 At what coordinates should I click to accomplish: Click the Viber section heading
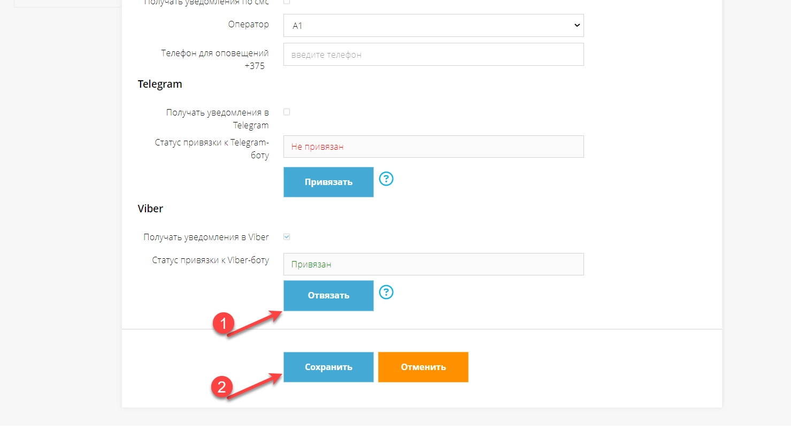click(x=150, y=209)
